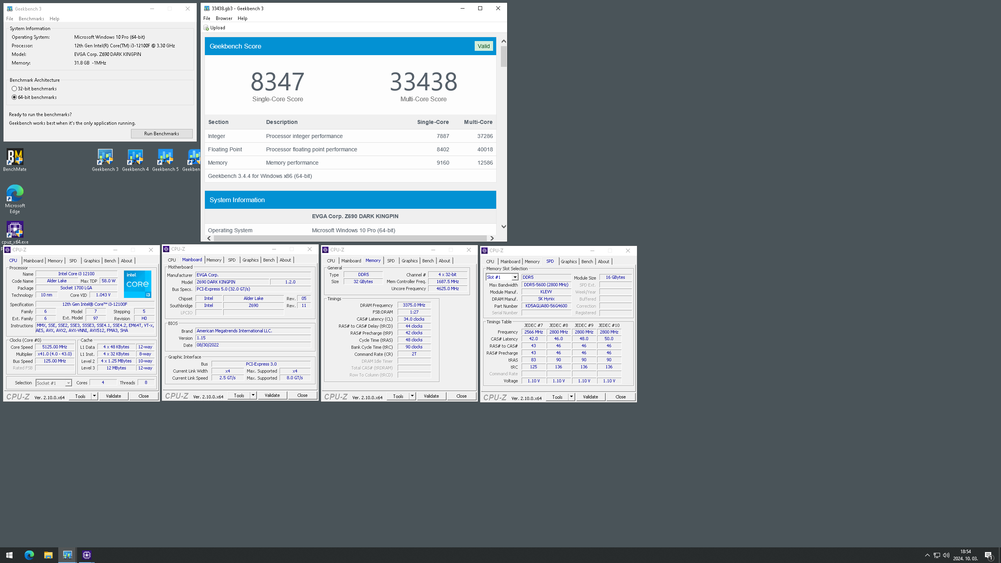The height and width of the screenshot is (563, 1001).
Task: Open About tab in CPU-Z Memory window
Action: (x=444, y=261)
